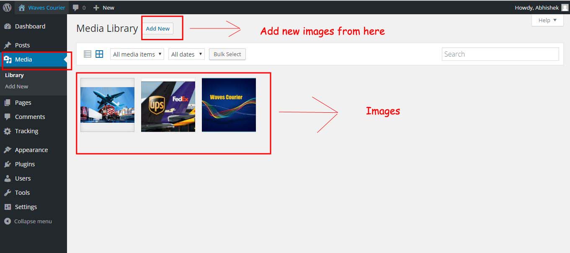This screenshot has width=570, height=253.
Task: Open Add New submenu under Media
Action: click(17, 86)
